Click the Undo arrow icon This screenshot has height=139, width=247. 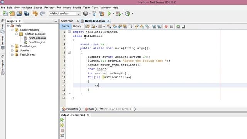[x=35, y=14]
